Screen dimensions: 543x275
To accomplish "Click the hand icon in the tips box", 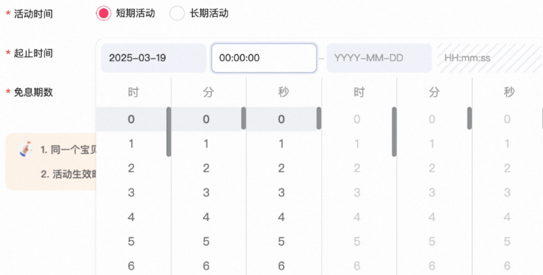I will [x=26, y=149].
